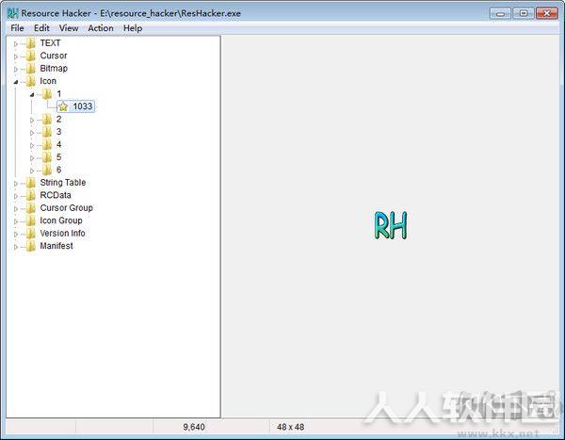Select the Cursor resource label
Viewport: 565px width, 440px height.
tap(54, 56)
